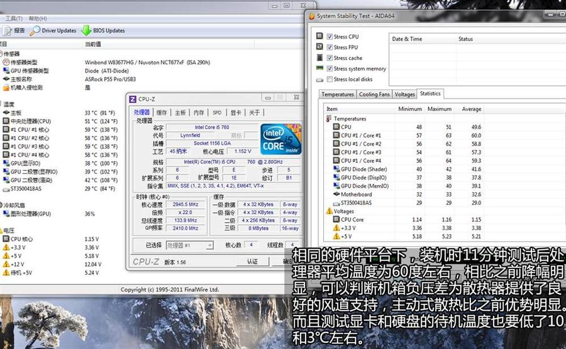Toggle the Stress cache checkbox

point(329,58)
